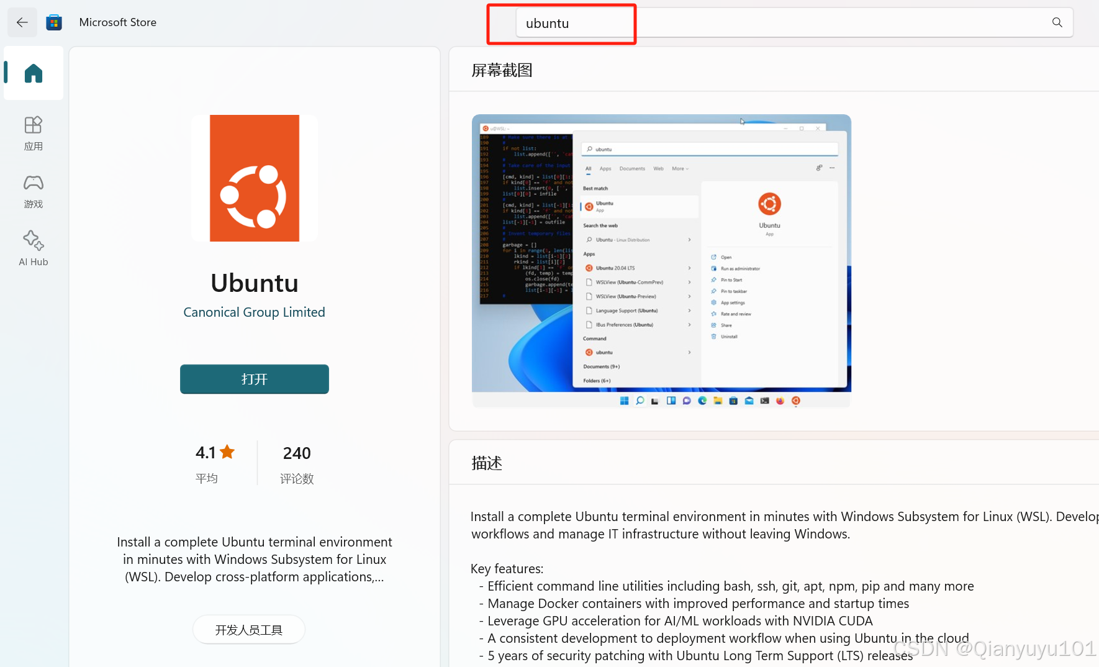The width and height of the screenshot is (1099, 667).
Task: Click the back arrow navigation icon
Action: click(22, 22)
